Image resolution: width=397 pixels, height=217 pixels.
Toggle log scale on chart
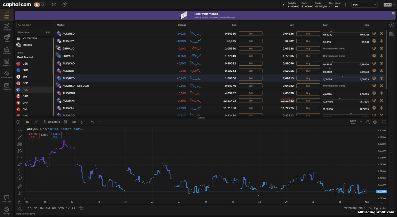click(x=376, y=208)
